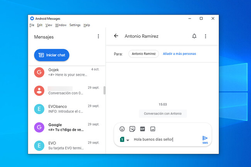The height and width of the screenshot is (167, 251).
Task: Expand the SIM selector dropdown arrow
Action: point(127,140)
